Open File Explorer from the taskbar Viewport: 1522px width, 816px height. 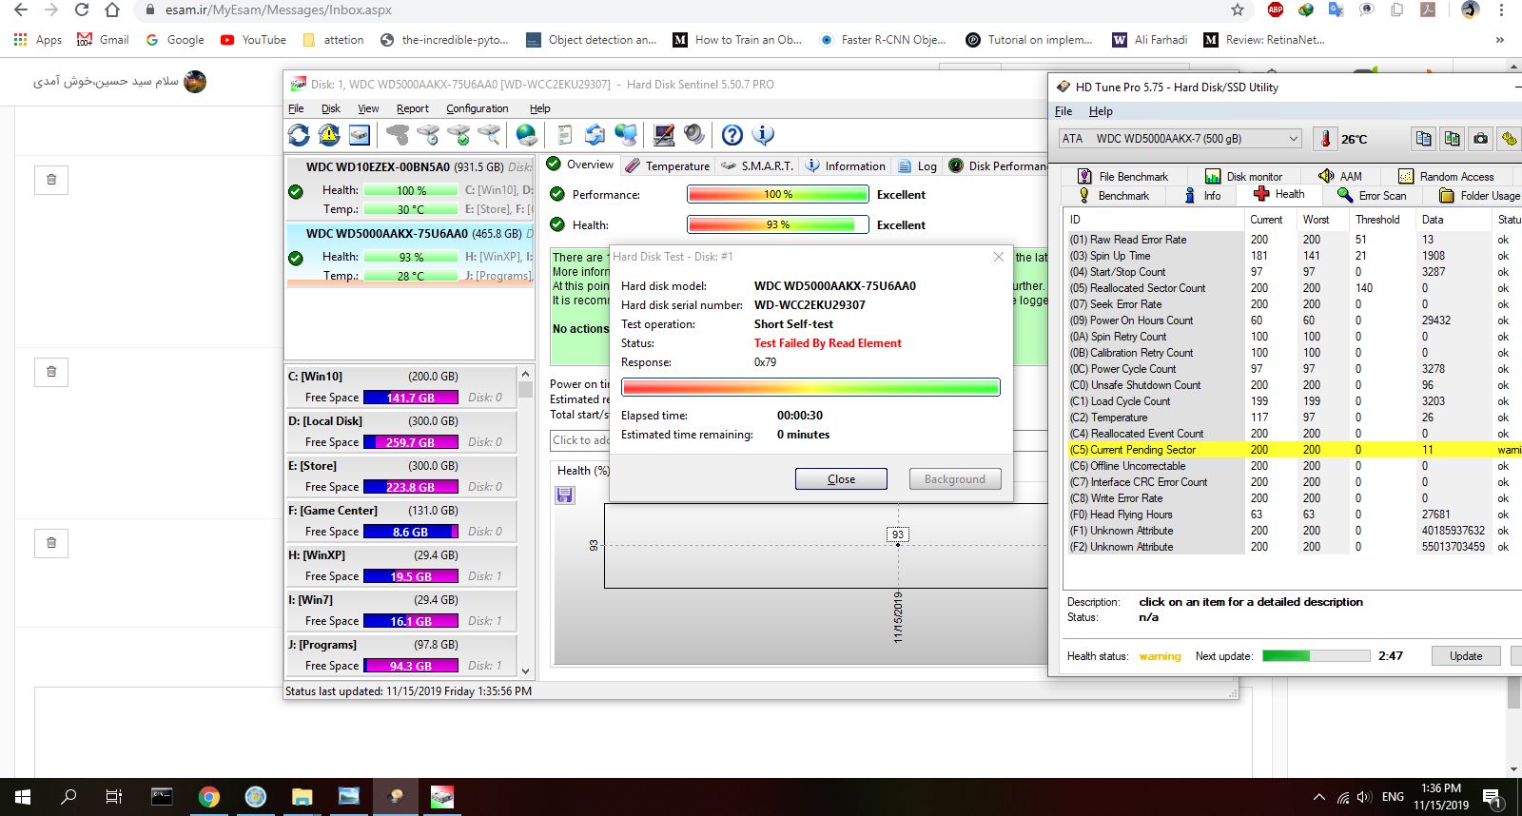click(302, 797)
